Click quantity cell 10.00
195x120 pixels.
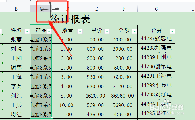pos(67,104)
